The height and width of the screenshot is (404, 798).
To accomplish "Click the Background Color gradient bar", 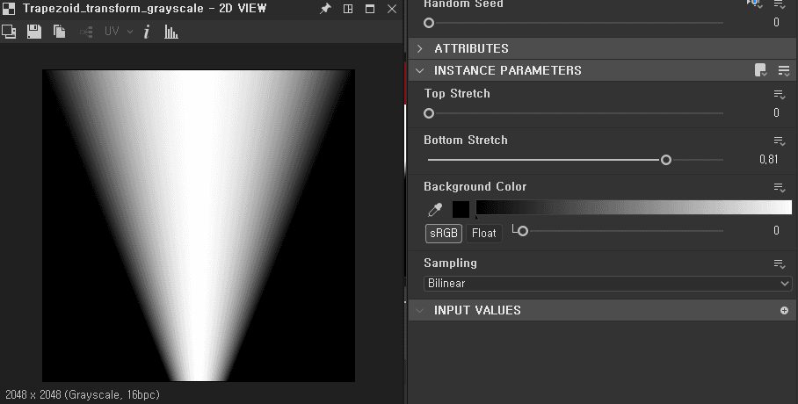I will click(x=634, y=207).
